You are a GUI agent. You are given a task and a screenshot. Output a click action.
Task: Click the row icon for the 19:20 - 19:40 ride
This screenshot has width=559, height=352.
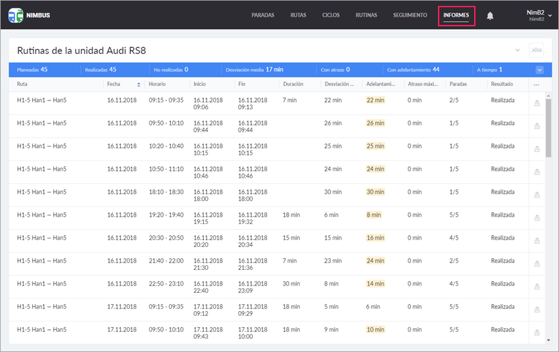click(537, 218)
